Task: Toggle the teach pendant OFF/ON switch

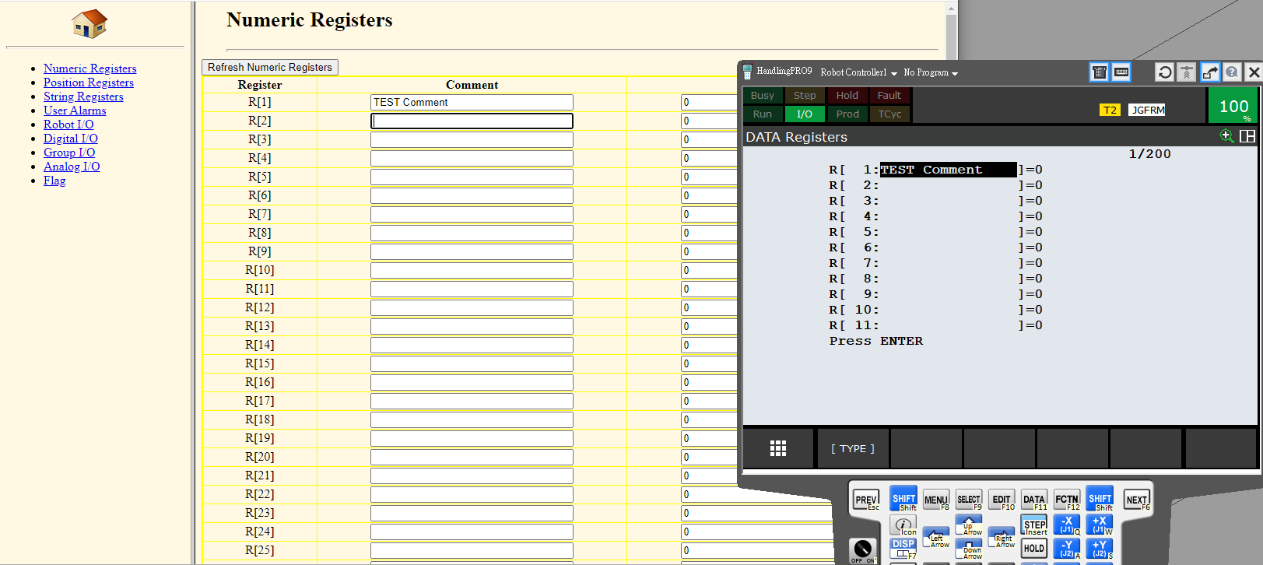Action: [x=862, y=549]
